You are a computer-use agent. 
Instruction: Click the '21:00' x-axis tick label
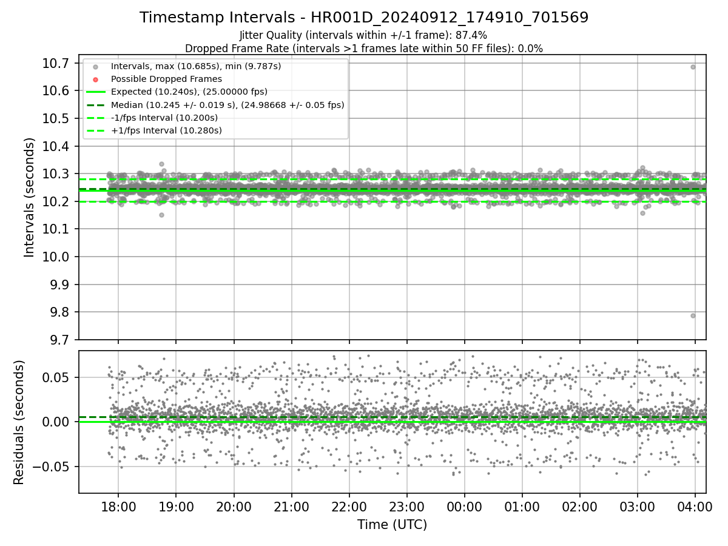[x=291, y=506]
